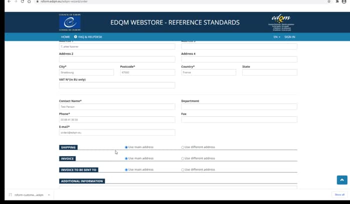This screenshot has width=350, height=204.
Task: Click the ADDITIONAL INFORMATION heading
Action: (82, 181)
